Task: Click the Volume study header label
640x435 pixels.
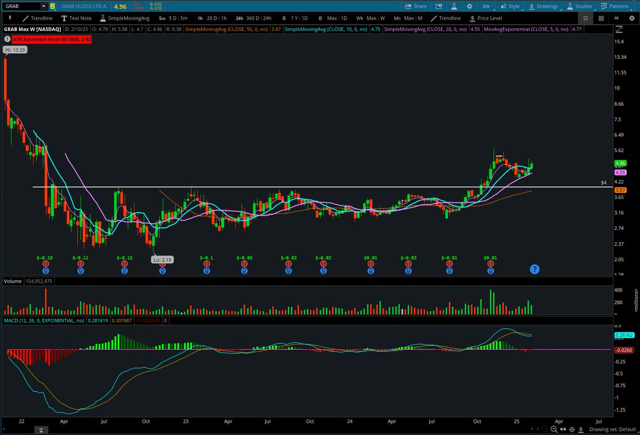Action: (12, 280)
